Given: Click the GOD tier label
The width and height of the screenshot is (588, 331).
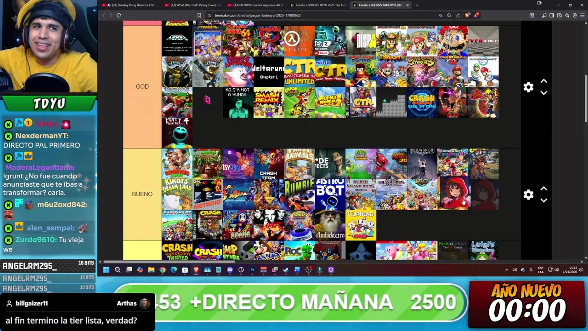Looking at the screenshot, I should 142,86.
